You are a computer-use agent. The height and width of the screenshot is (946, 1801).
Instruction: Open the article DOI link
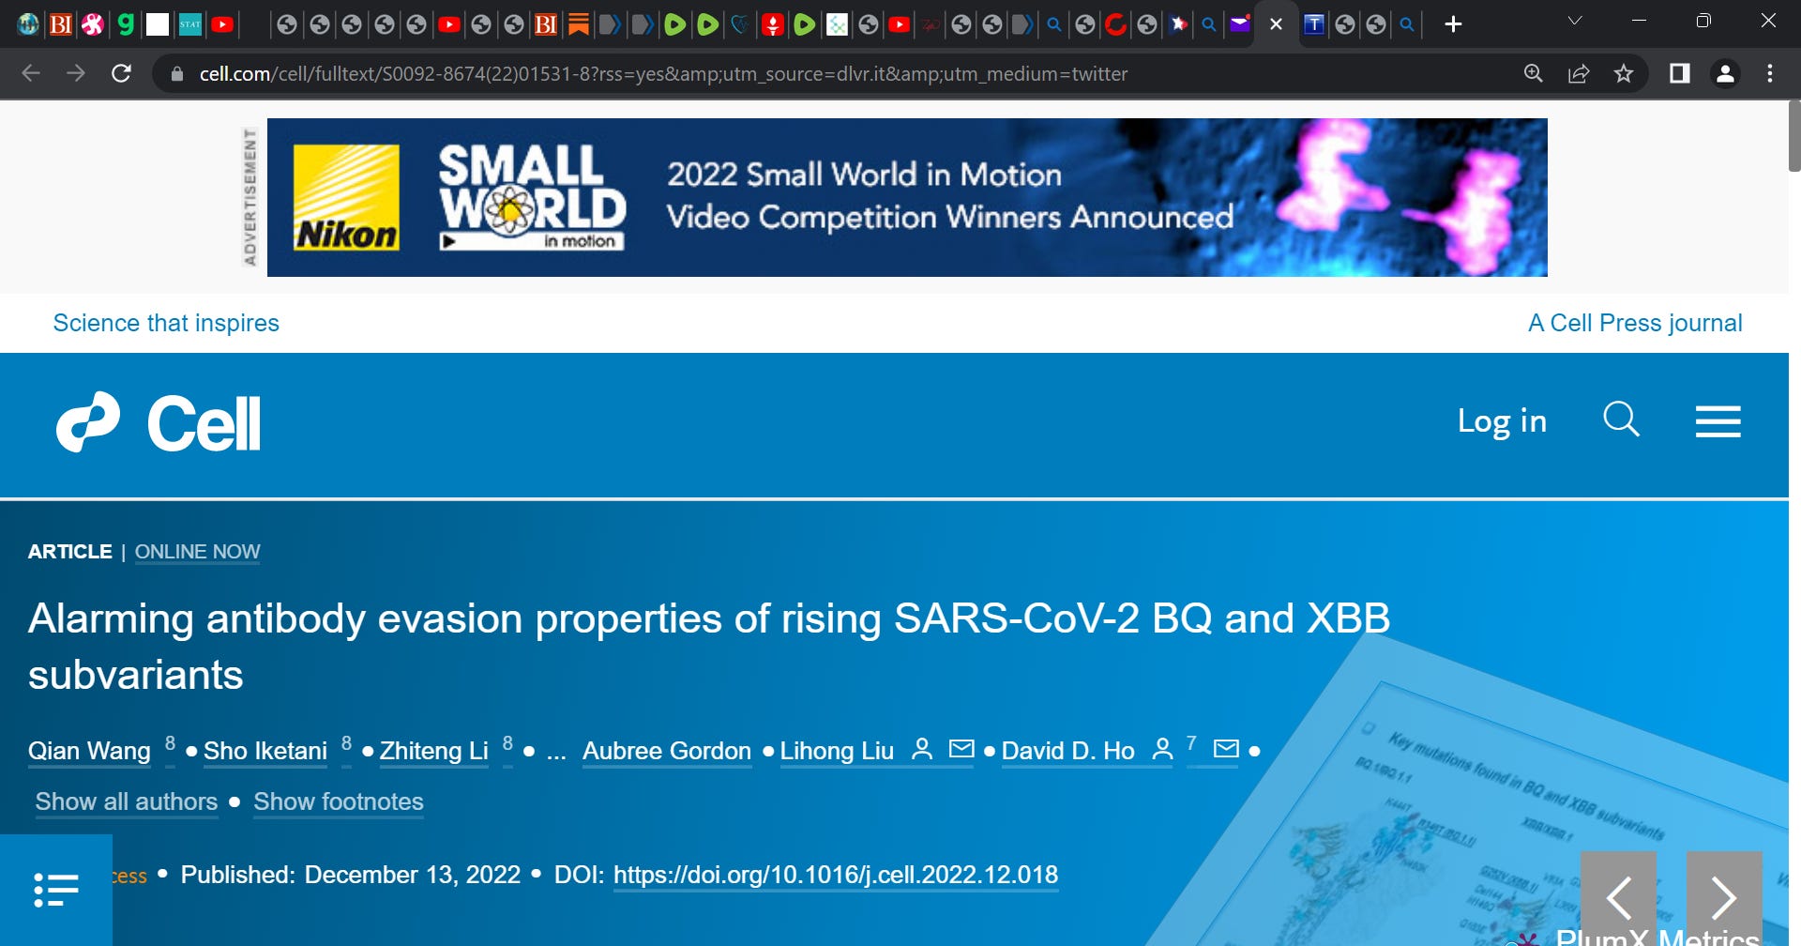point(836,875)
